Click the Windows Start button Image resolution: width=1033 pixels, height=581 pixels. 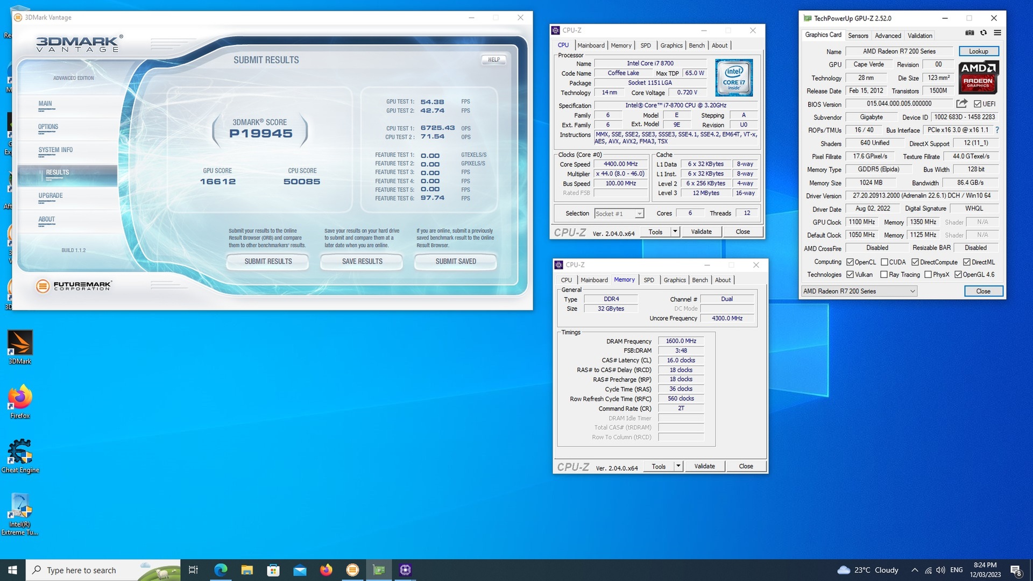click(x=12, y=570)
